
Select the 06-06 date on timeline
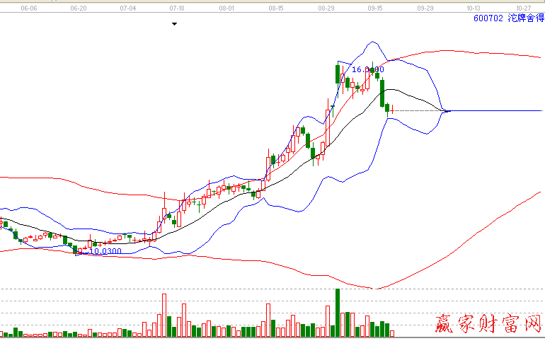point(29,8)
